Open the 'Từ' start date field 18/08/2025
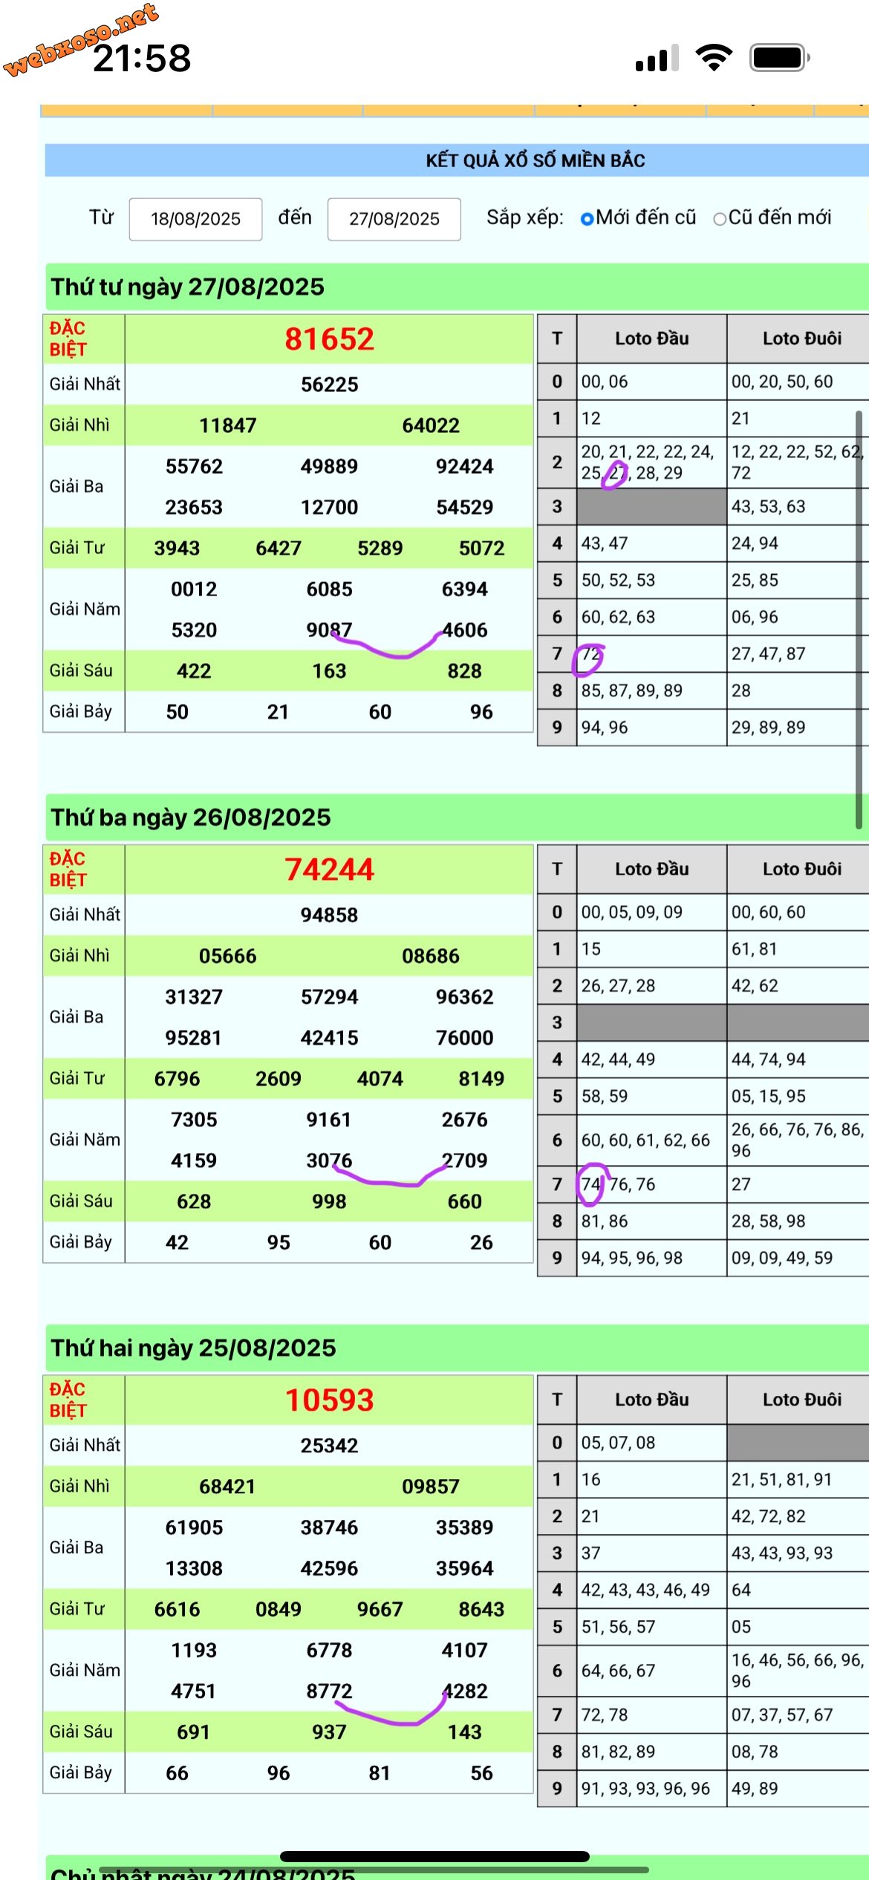The image size is (869, 1880). 195,219
